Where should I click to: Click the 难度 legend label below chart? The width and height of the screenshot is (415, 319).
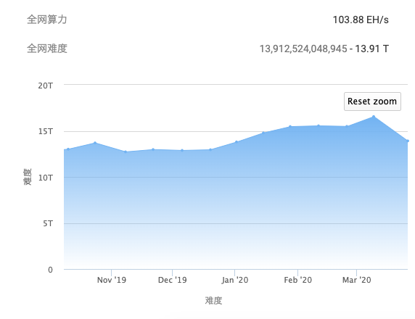(x=213, y=300)
